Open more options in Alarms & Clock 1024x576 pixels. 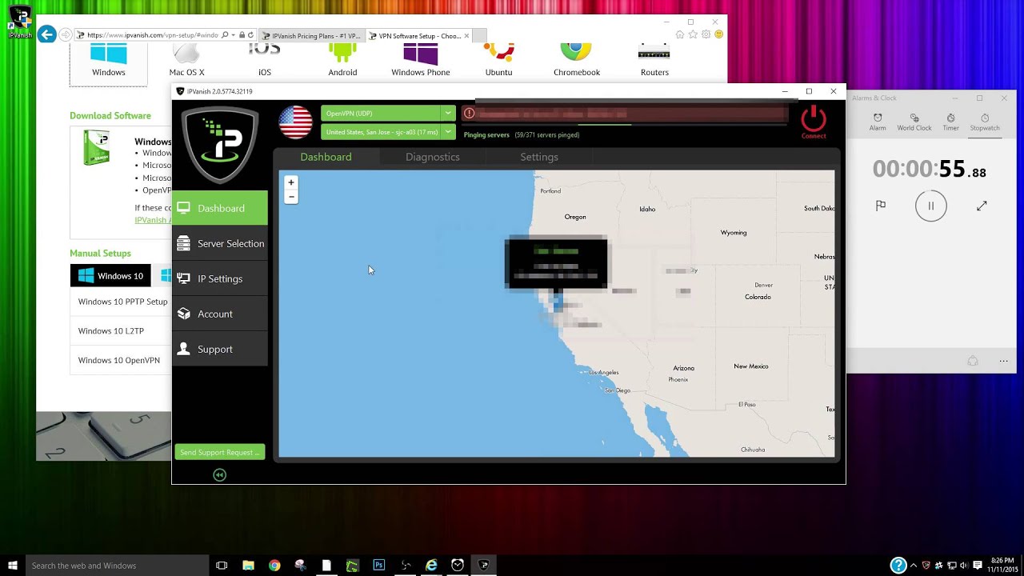click(1003, 361)
